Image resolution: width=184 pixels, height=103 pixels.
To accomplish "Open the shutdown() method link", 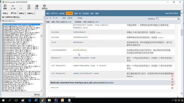I will click(78, 42).
